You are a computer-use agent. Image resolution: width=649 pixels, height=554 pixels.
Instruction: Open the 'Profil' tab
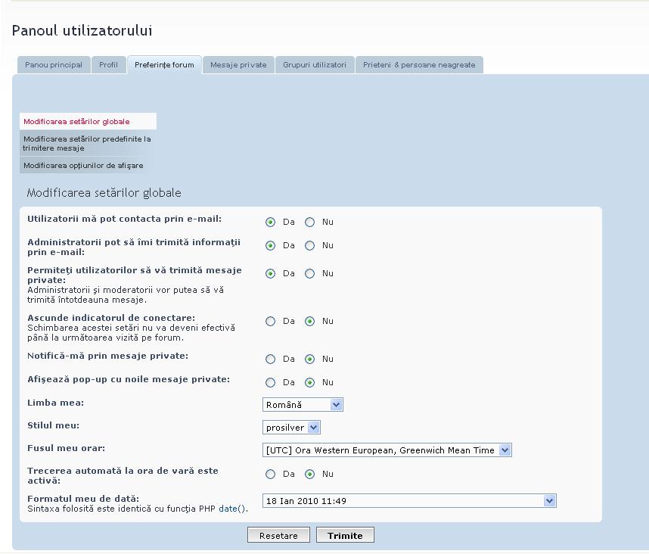109,65
